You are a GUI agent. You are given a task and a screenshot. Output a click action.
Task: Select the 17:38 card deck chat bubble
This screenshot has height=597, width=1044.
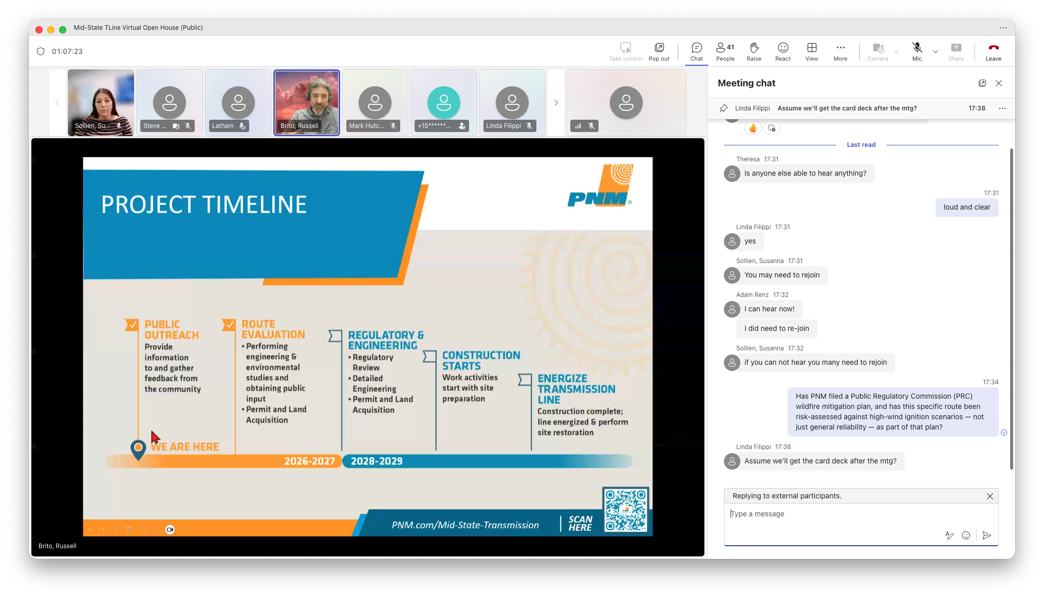click(821, 461)
